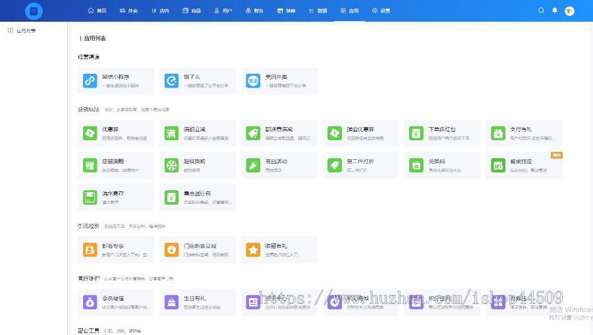Image resolution: width=593 pixels, height=335 pixels.
Task: Open the 饿了么 channel icon
Action: pyautogui.click(x=171, y=81)
